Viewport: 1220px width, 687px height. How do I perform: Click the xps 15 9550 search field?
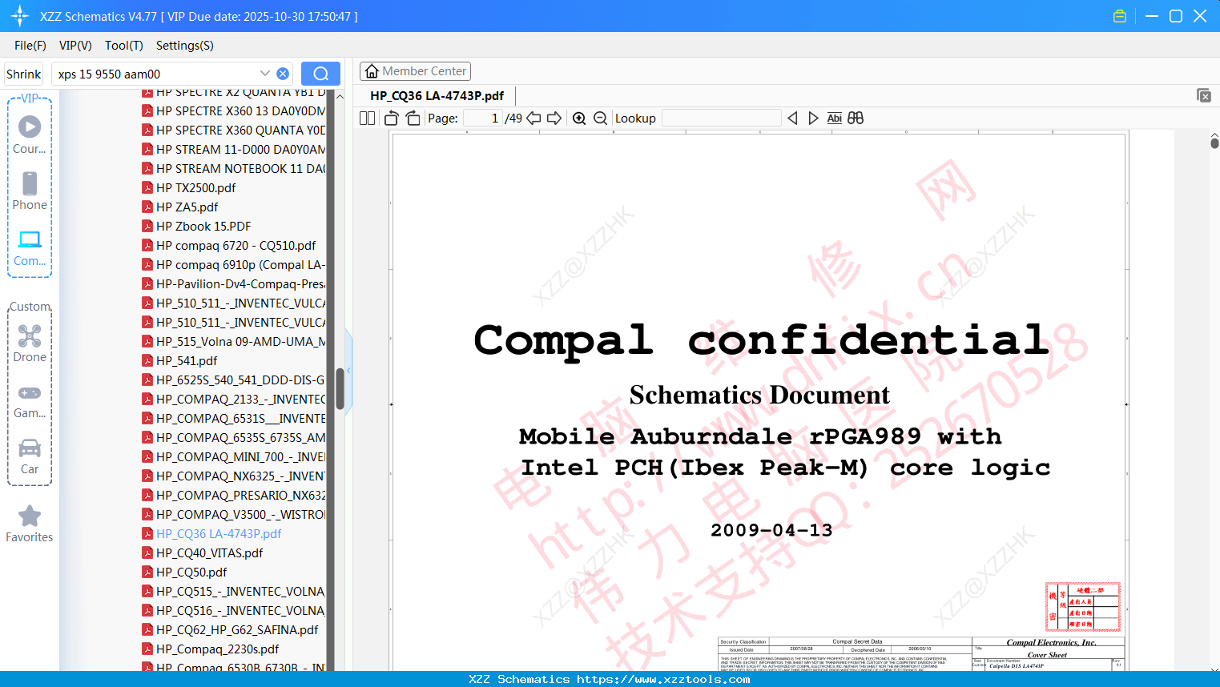pos(156,74)
